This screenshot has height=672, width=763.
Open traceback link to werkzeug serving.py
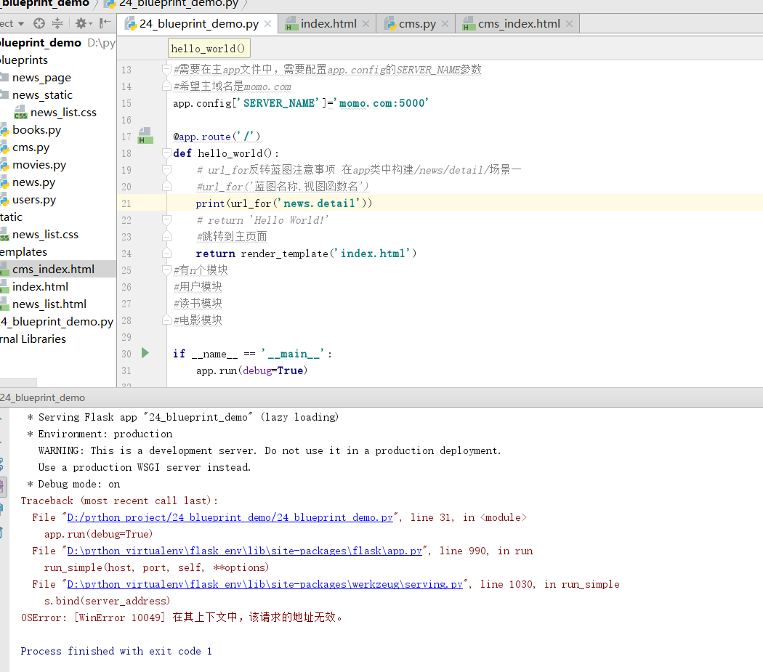(265, 584)
